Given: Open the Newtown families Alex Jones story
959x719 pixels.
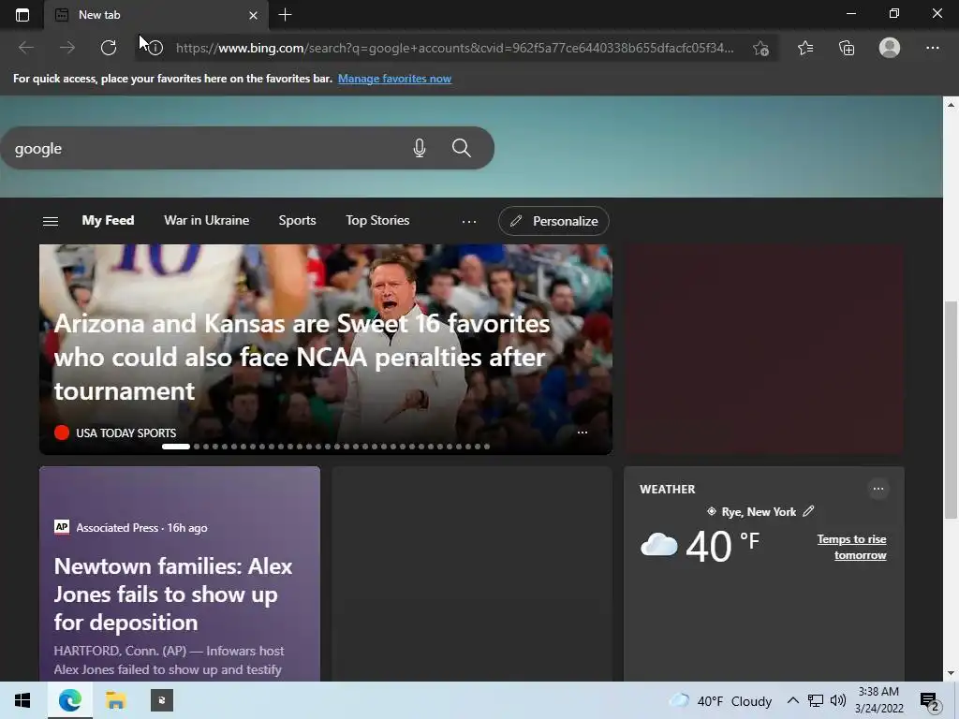Looking at the screenshot, I should point(173,594).
